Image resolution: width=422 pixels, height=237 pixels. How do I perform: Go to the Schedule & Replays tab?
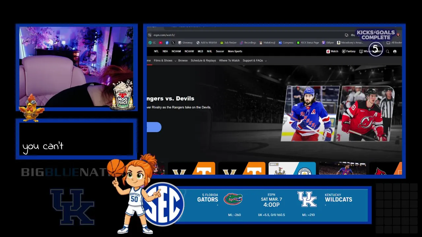[203, 61]
